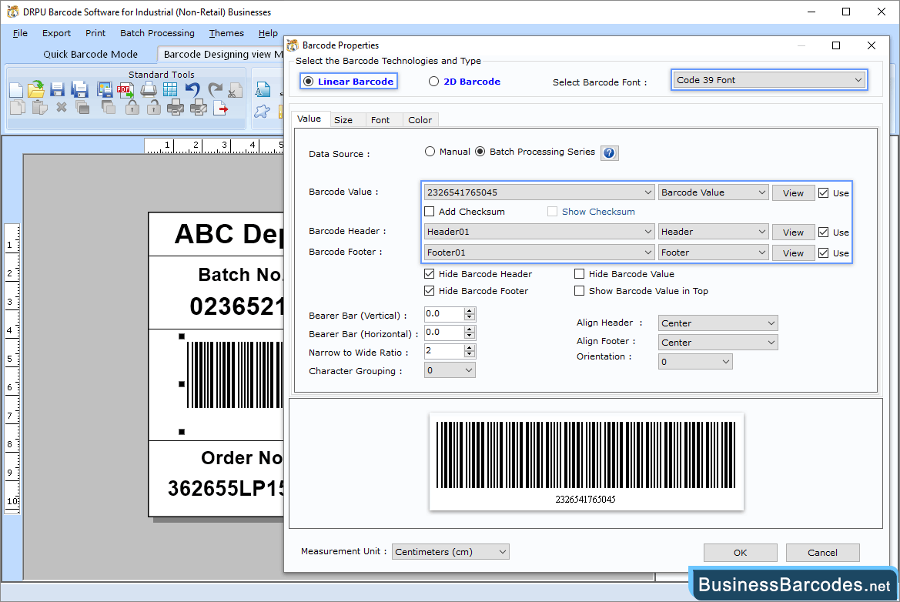
Task: Open the Batch Processing menu
Action: [x=157, y=33]
